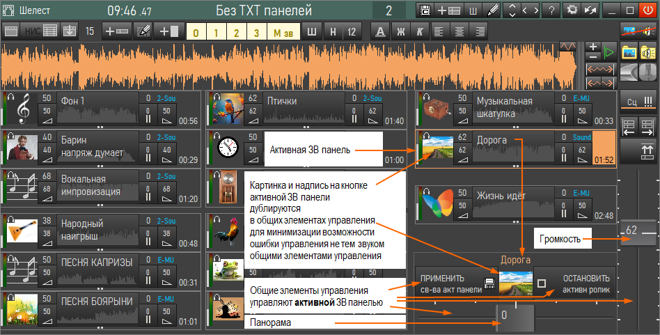Click the Народный наигрыш sound button

(x=97, y=230)
